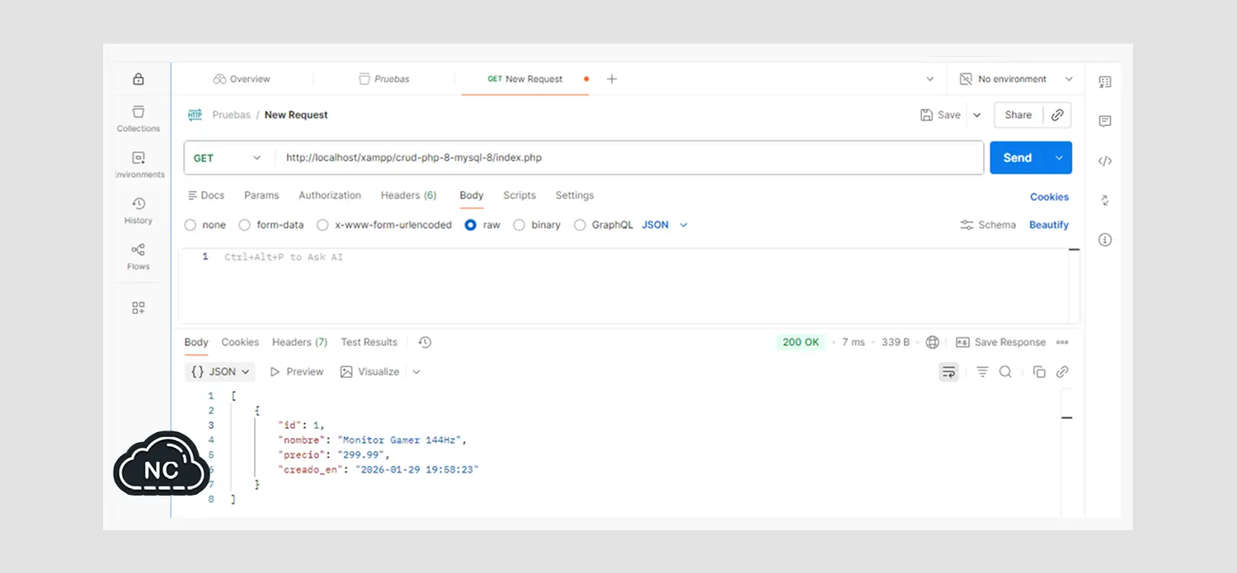
Task: Click the Cookies link
Action: pyautogui.click(x=1049, y=197)
